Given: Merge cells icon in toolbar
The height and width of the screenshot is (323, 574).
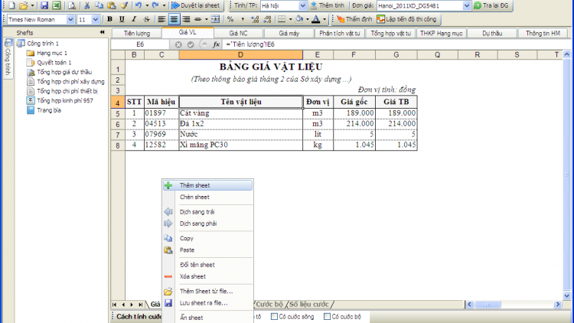Looking at the screenshot, I should (216, 19).
